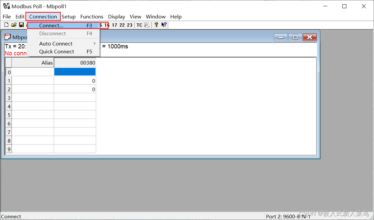Click row header 9

(9, 149)
